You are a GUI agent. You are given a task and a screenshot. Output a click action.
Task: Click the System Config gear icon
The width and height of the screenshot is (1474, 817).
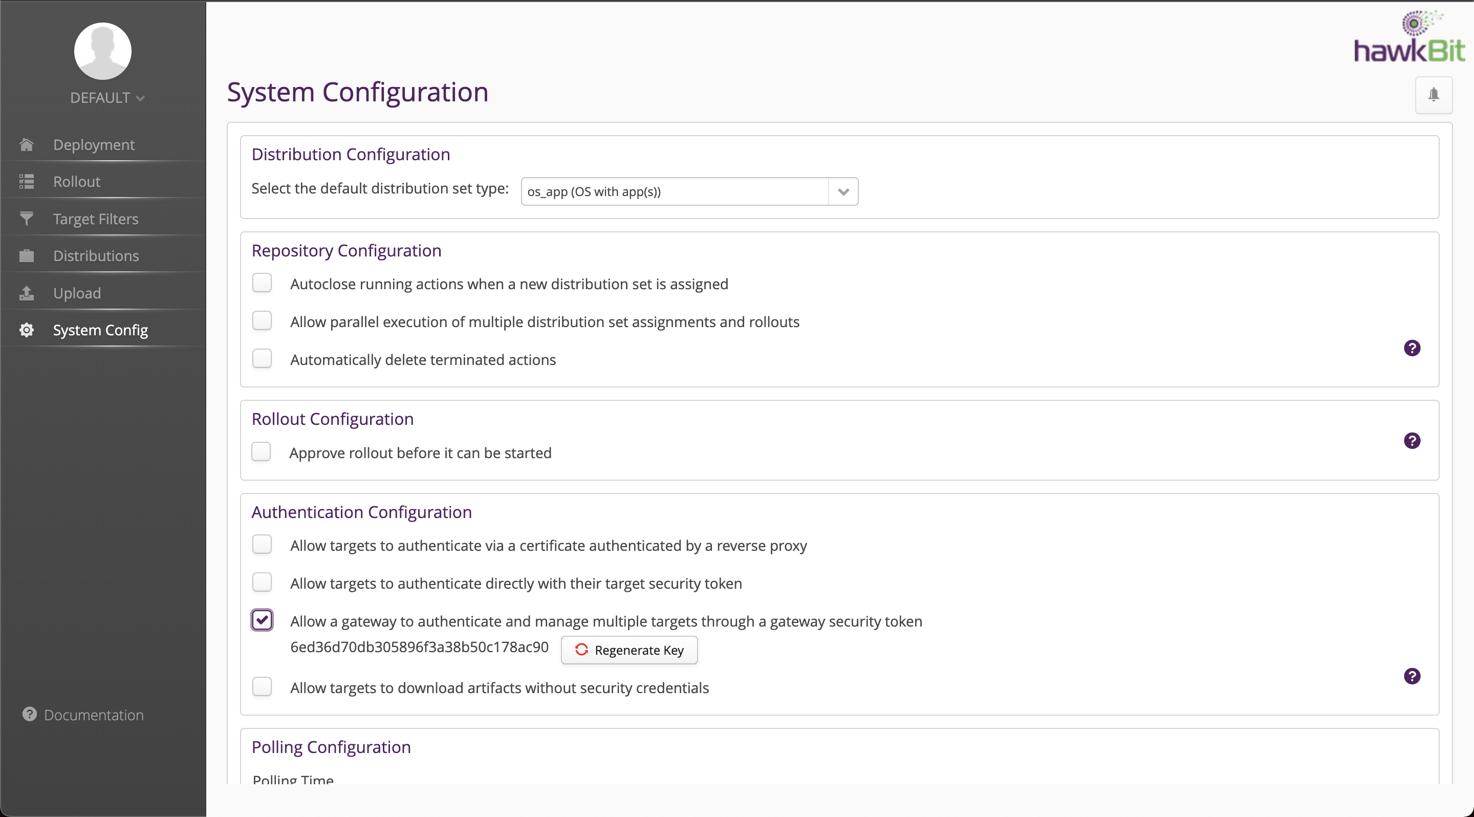point(26,330)
